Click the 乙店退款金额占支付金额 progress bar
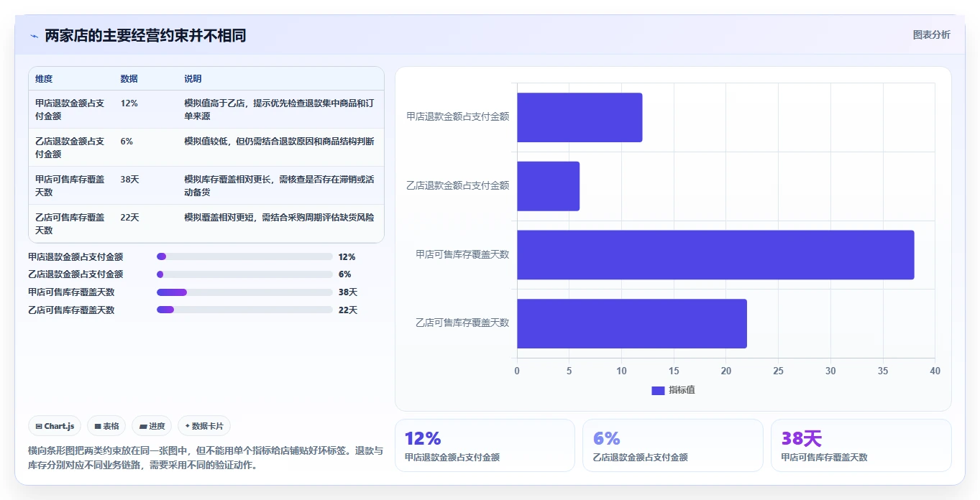This screenshot has width=980, height=500. (x=244, y=274)
